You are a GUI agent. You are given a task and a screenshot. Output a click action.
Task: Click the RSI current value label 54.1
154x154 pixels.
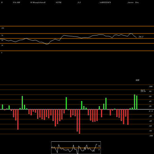pos(141,37)
